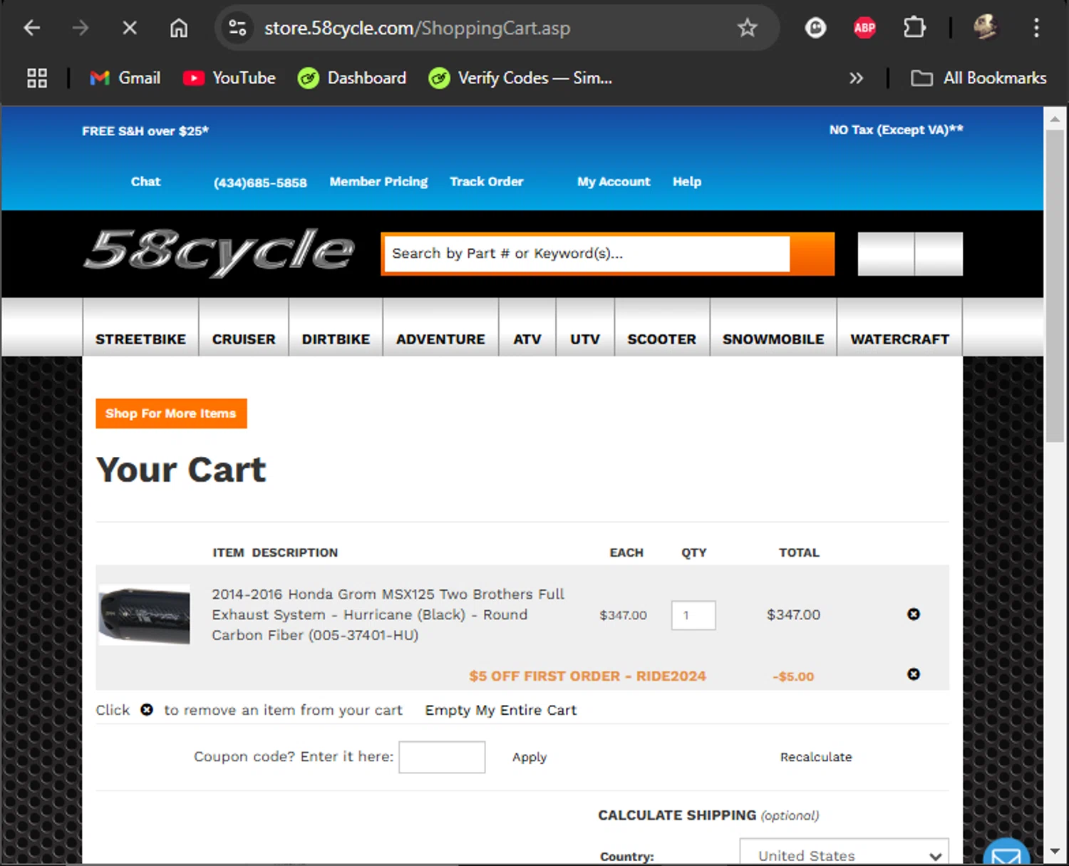The height and width of the screenshot is (866, 1069).
Task: Open the Track Order page
Action: click(x=487, y=182)
